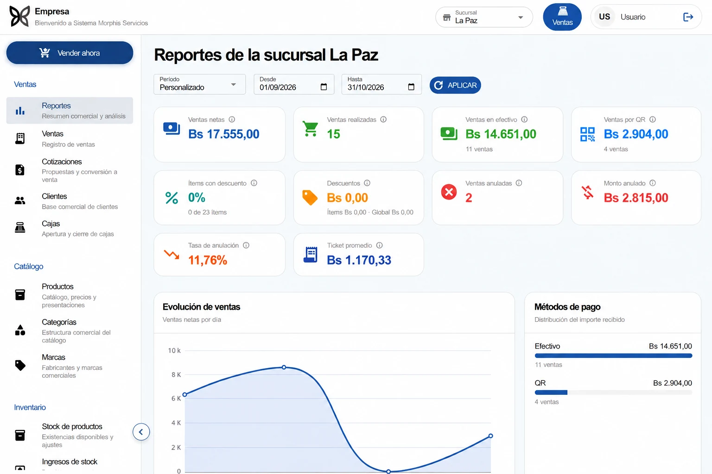712x474 pixels.
Task: Click the info icon next to Descuentos
Action: point(367,183)
